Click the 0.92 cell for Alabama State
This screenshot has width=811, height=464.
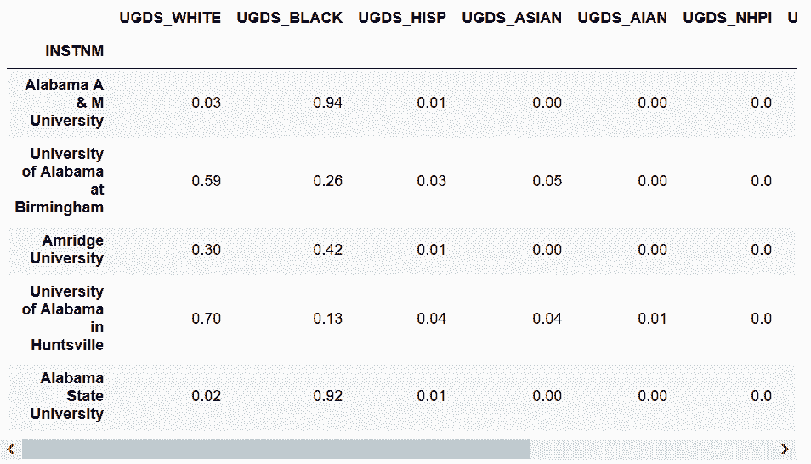coord(328,396)
